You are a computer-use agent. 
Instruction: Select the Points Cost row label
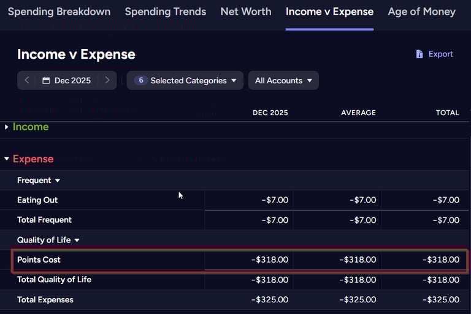(39, 260)
